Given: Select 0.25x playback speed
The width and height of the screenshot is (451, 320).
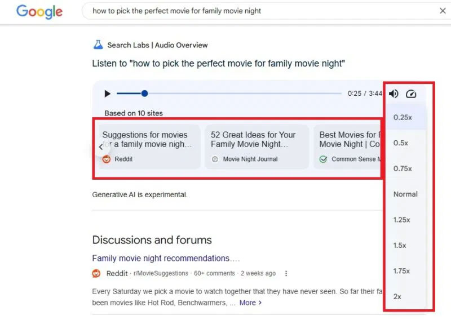Looking at the screenshot, I should [x=405, y=117].
